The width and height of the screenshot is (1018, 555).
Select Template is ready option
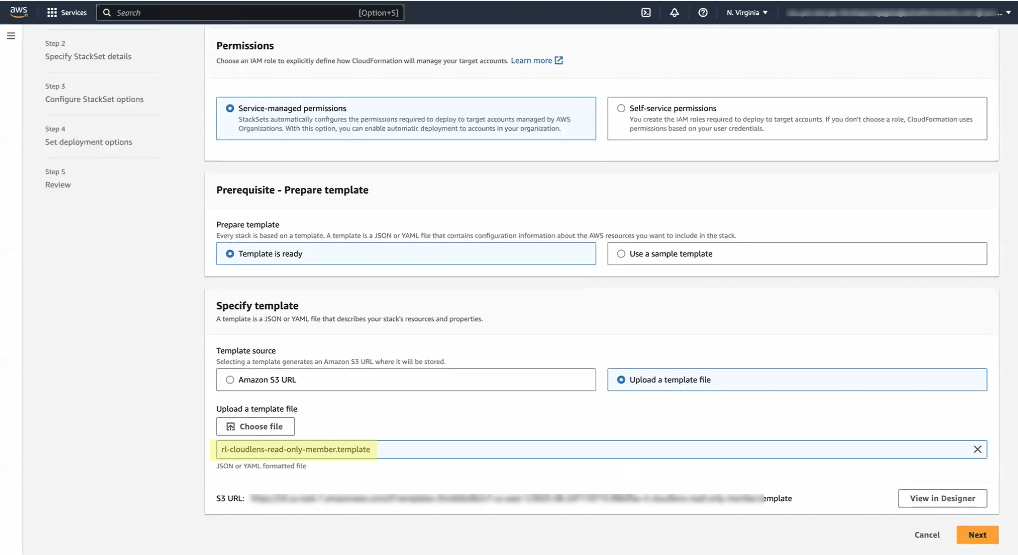406,254
